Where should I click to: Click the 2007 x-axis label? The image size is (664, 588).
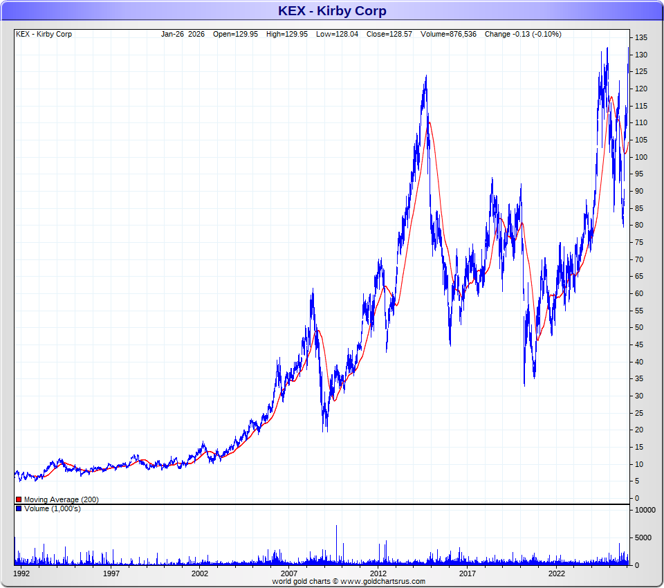[x=289, y=573]
